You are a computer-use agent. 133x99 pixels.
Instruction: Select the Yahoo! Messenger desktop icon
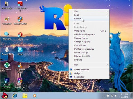tap(20, 83)
